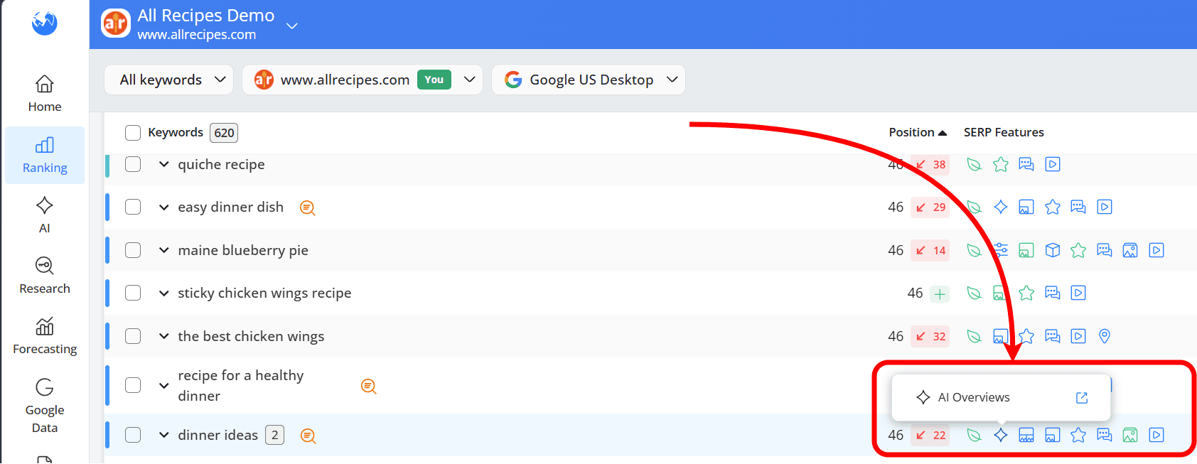Click image pack icon in maine blueberry pie row

[x=1130, y=250]
